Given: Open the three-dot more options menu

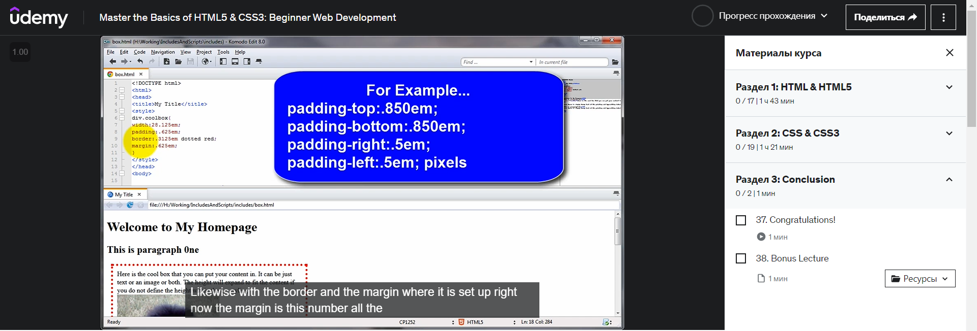Looking at the screenshot, I should coord(943,17).
